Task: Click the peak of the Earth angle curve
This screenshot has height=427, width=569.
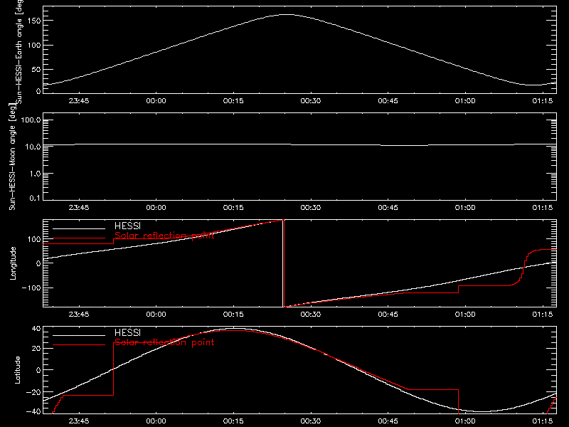Action: (x=287, y=14)
